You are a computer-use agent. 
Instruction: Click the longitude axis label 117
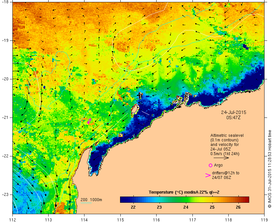(x=192, y=220)
